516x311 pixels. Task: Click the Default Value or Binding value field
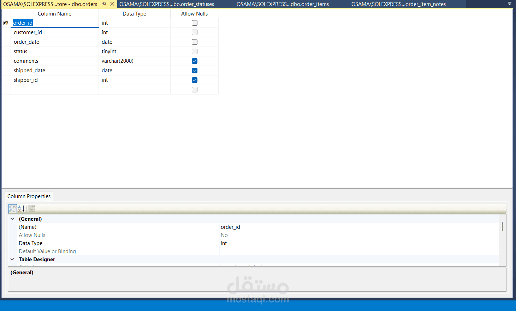pyautogui.click(x=359, y=251)
